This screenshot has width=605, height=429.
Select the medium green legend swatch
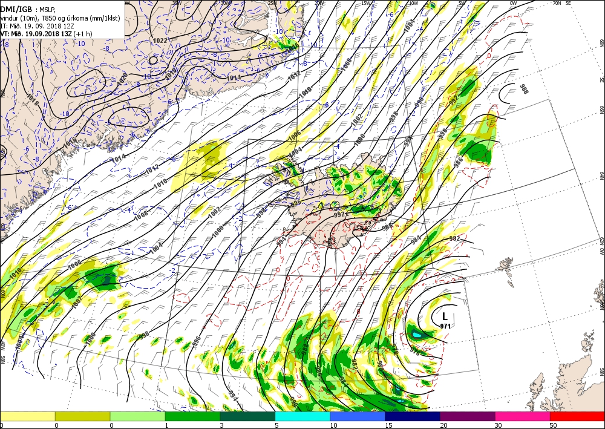click(192, 416)
